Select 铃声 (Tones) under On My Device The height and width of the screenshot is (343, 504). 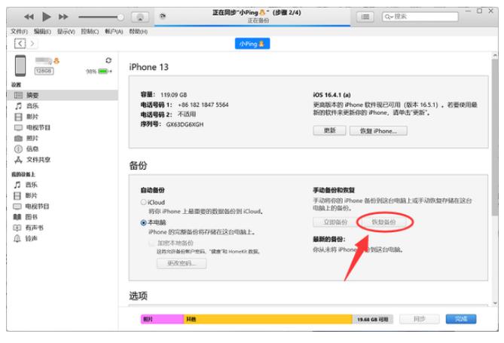pyautogui.click(x=32, y=238)
